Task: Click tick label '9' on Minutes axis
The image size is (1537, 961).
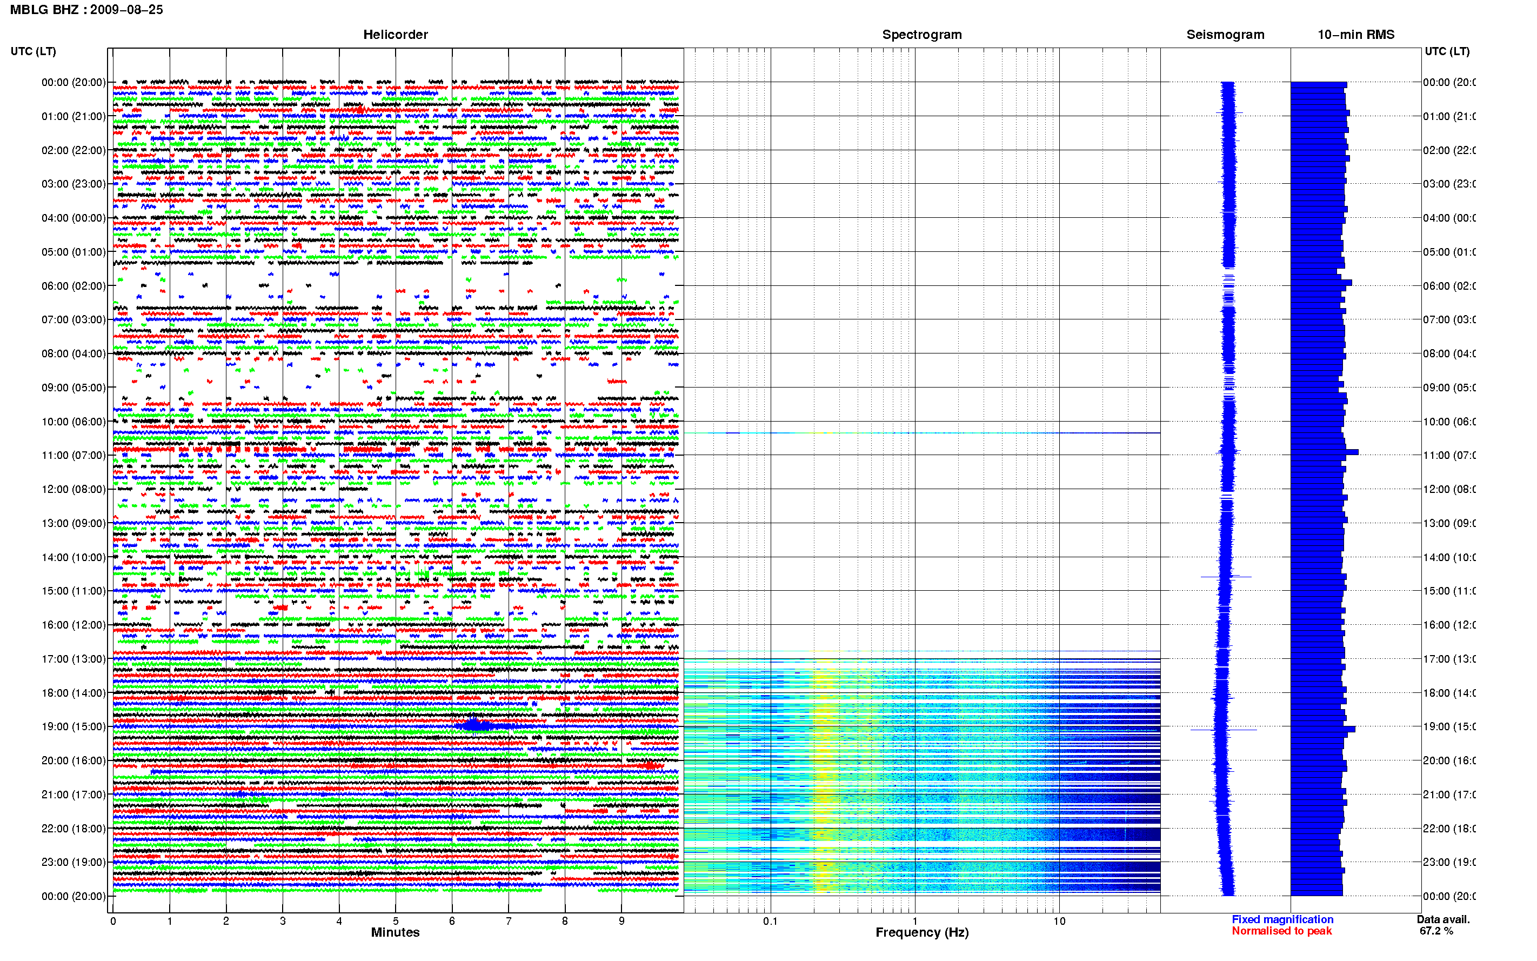Action: (622, 921)
